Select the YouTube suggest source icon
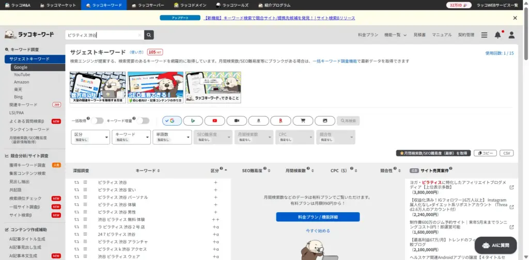 pyautogui.click(x=214, y=120)
